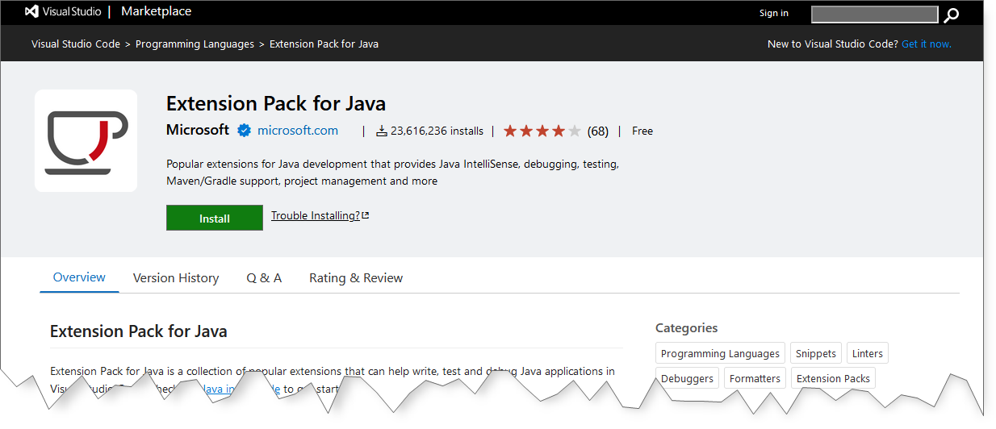Screen dimensions: 996x429
Task: Open Programming Languages breadcrumb link
Action: 195,44
